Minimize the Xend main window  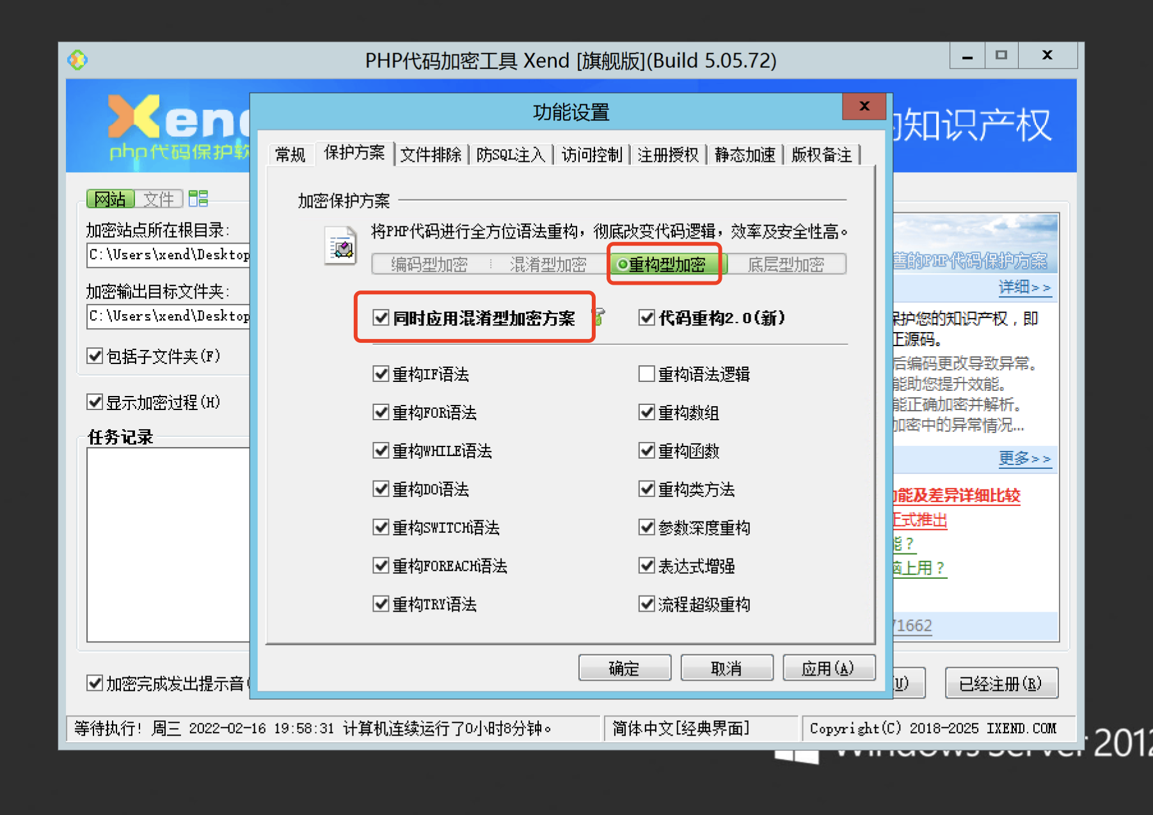click(967, 56)
